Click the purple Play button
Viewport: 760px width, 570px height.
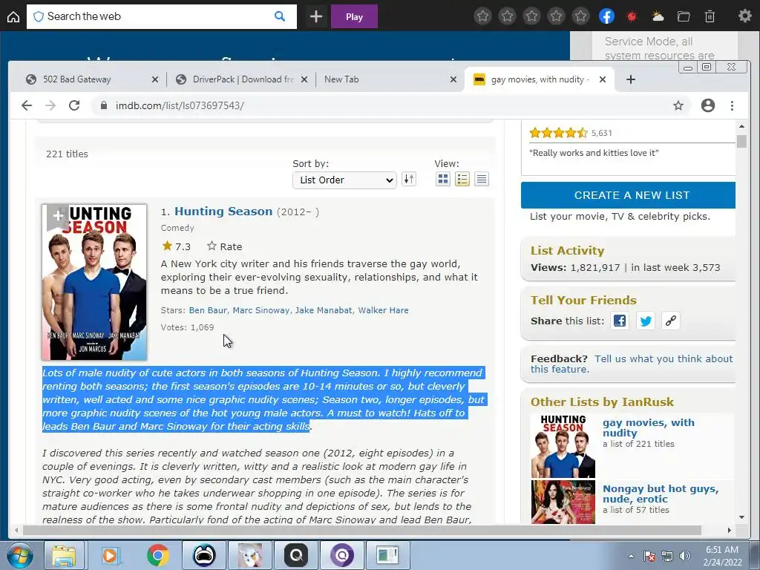click(354, 17)
